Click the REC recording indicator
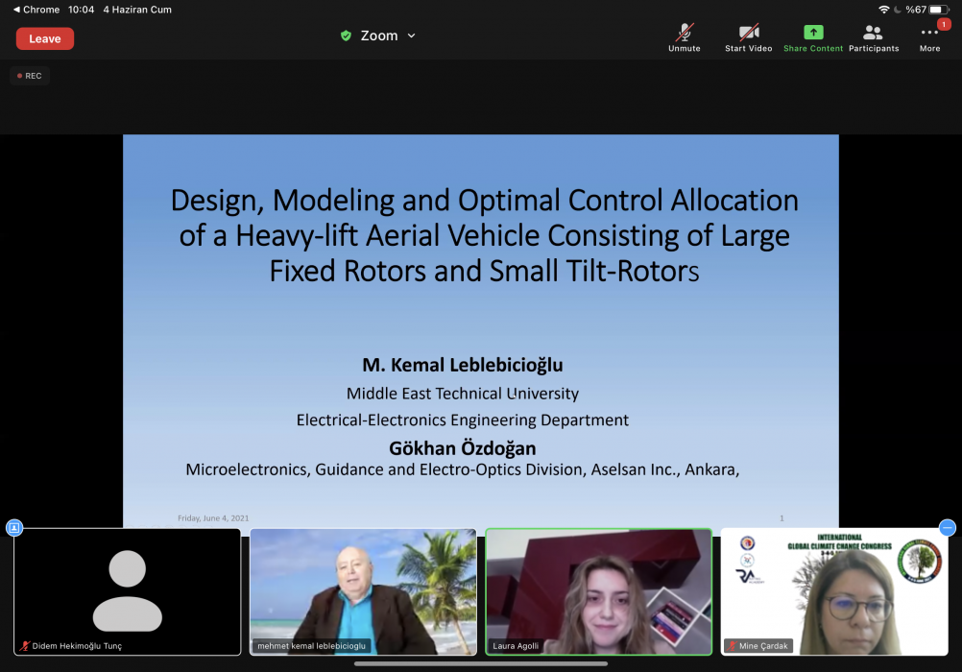This screenshot has width=962, height=672. click(30, 76)
